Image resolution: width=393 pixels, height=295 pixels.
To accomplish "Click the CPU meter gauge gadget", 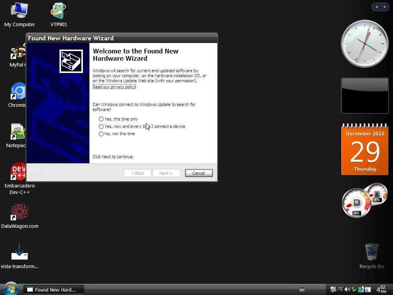I will 356,203.
